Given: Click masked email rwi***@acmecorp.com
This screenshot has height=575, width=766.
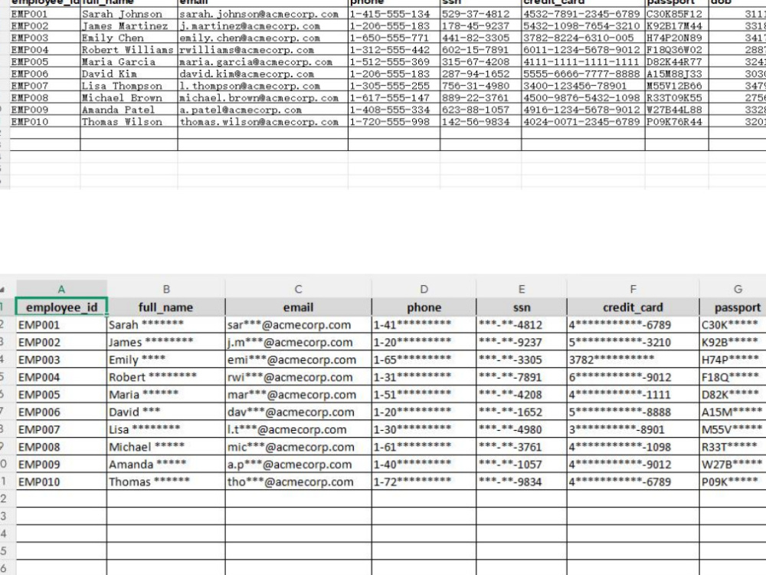Looking at the screenshot, I should pyautogui.click(x=298, y=377).
